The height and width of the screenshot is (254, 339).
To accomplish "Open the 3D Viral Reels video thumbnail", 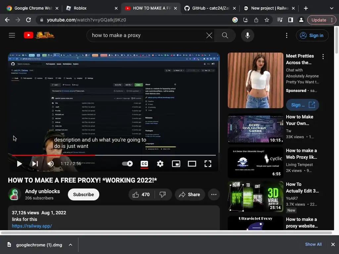I will pyautogui.click(x=256, y=196).
